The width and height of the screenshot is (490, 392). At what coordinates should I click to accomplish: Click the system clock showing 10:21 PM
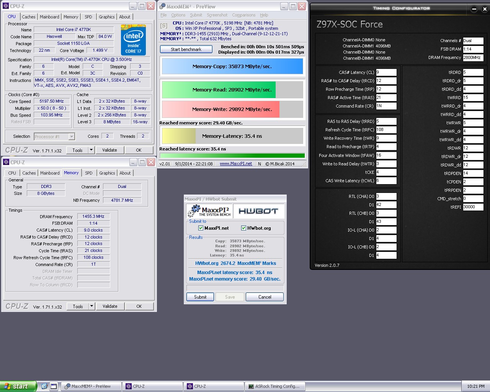(x=476, y=386)
